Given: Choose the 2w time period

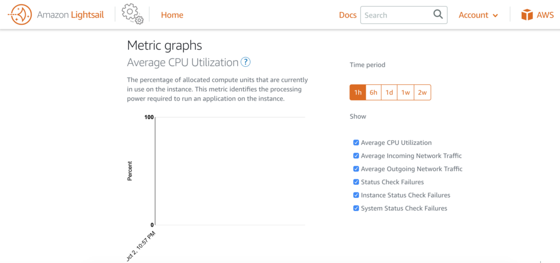Looking at the screenshot, I should pyautogui.click(x=422, y=92).
